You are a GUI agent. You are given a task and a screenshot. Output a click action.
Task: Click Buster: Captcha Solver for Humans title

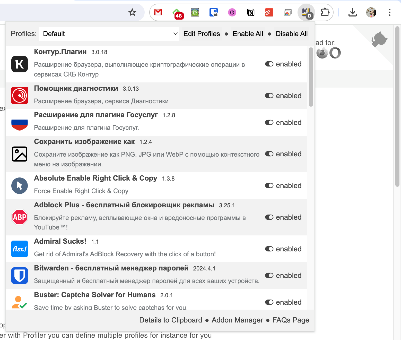[95, 295]
